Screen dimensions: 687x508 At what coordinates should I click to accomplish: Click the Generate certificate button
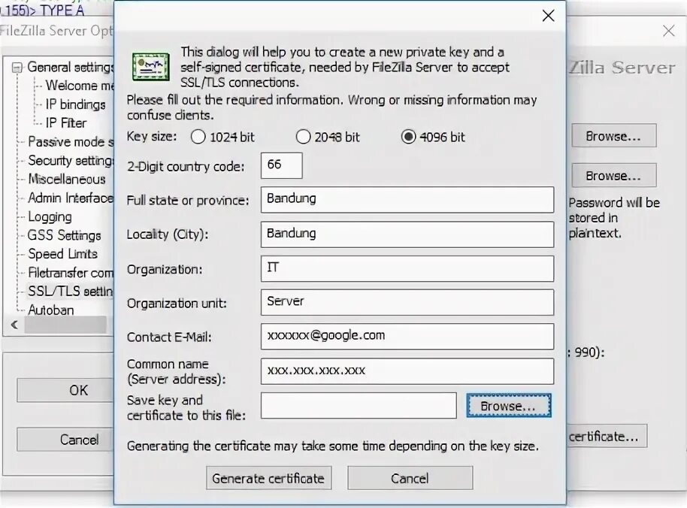coord(268,478)
